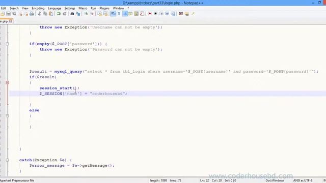Open Find with the binoculars icon

click(x=72, y=14)
